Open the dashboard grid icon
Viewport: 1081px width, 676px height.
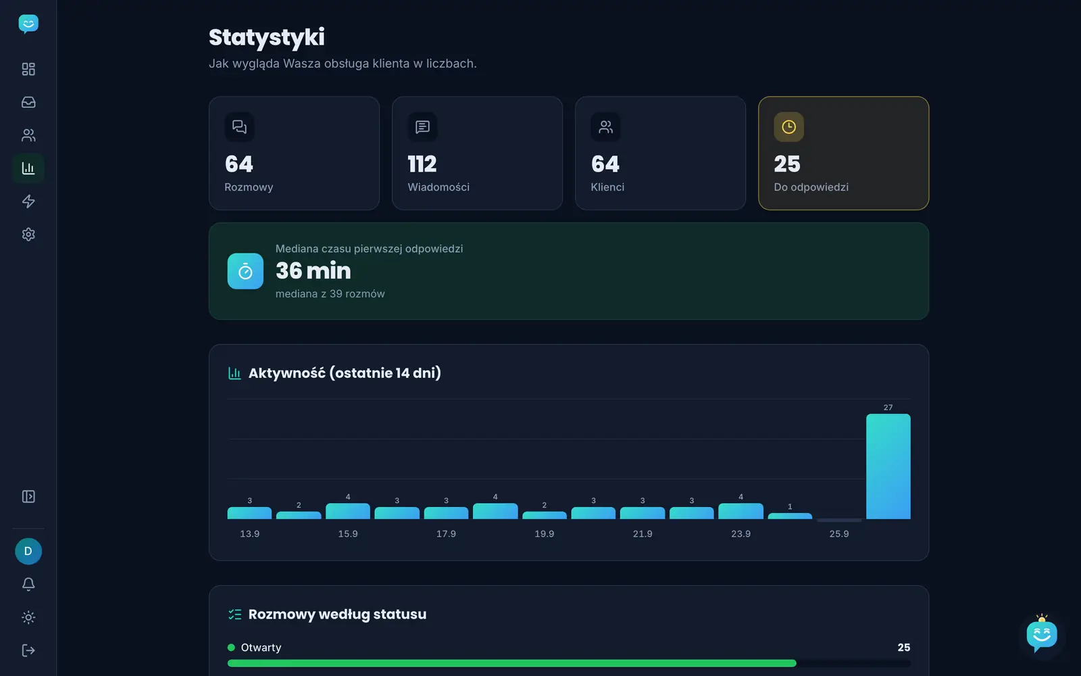click(28, 69)
